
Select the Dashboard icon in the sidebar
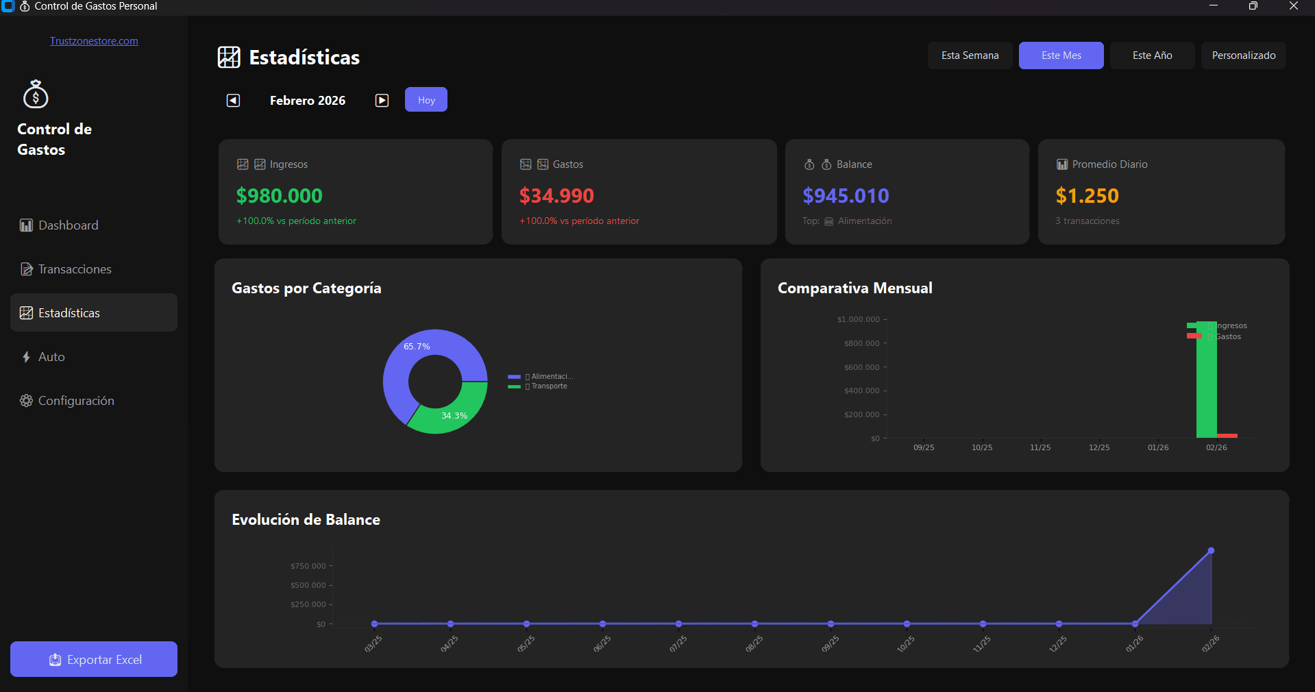pyautogui.click(x=25, y=225)
